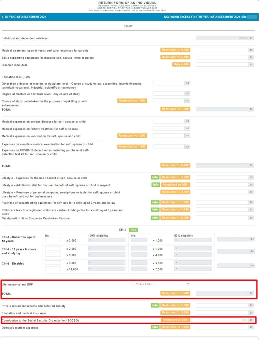This screenshot has width=259, height=339.
Task: Select the upskilling course amount field
Action: [x=168, y=101]
